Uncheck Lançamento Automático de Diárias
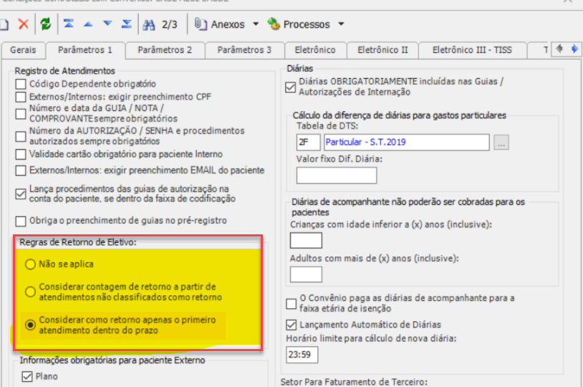583x387 pixels. pos(291,325)
